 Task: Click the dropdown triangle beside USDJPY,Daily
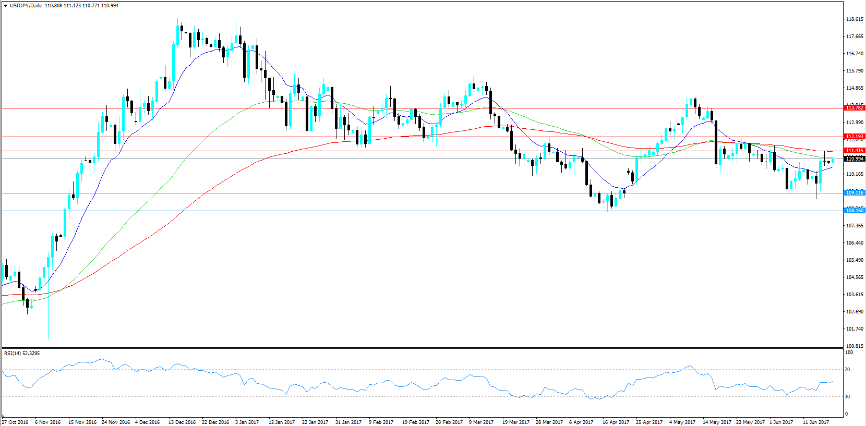(5, 6)
